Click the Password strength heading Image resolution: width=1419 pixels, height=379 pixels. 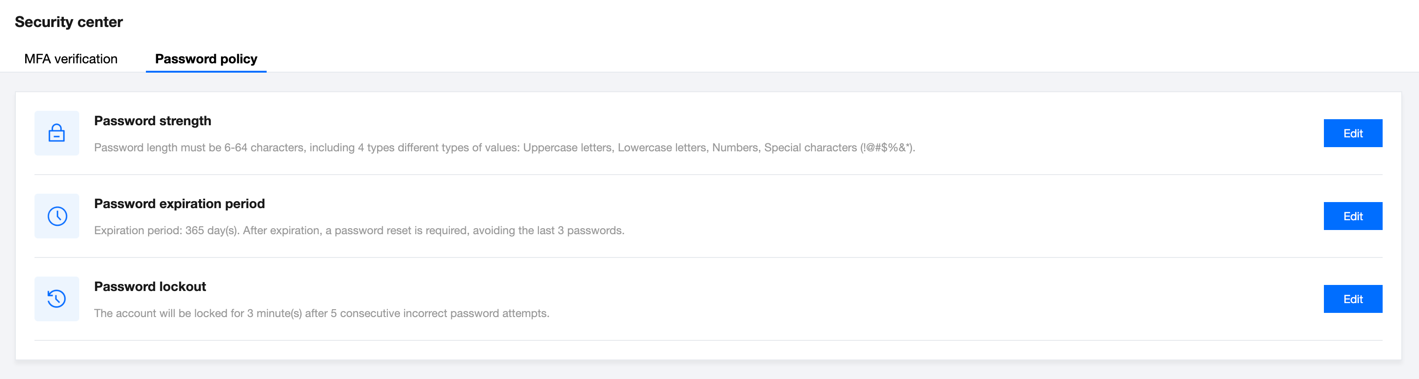coord(152,121)
